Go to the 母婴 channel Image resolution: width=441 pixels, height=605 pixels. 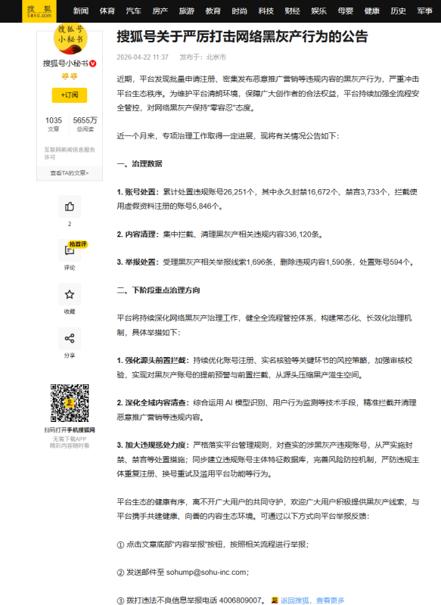pyautogui.click(x=346, y=11)
